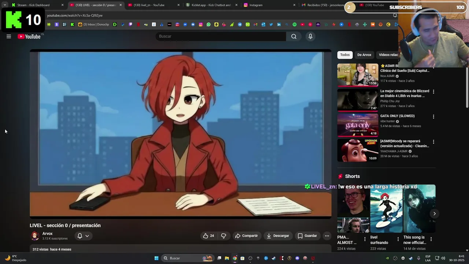The image size is (469, 264).
Task: Click the Guardar button
Action: pyautogui.click(x=307, y=236)
